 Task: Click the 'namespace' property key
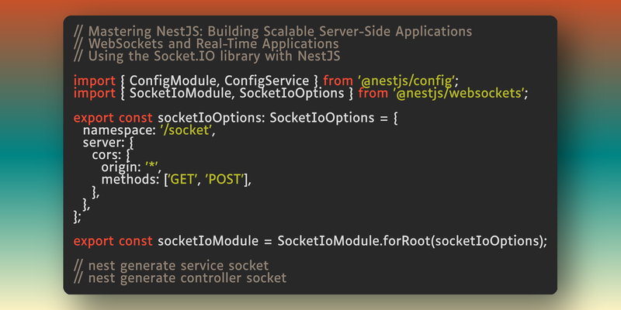pos(115,131)
